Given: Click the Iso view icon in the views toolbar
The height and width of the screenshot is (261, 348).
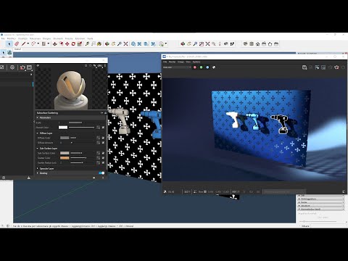Looking at the screenshot, I should coord(245,44).
